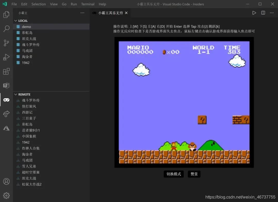Open the Source Control view icon
278x202 pixels.
[6, 43]
